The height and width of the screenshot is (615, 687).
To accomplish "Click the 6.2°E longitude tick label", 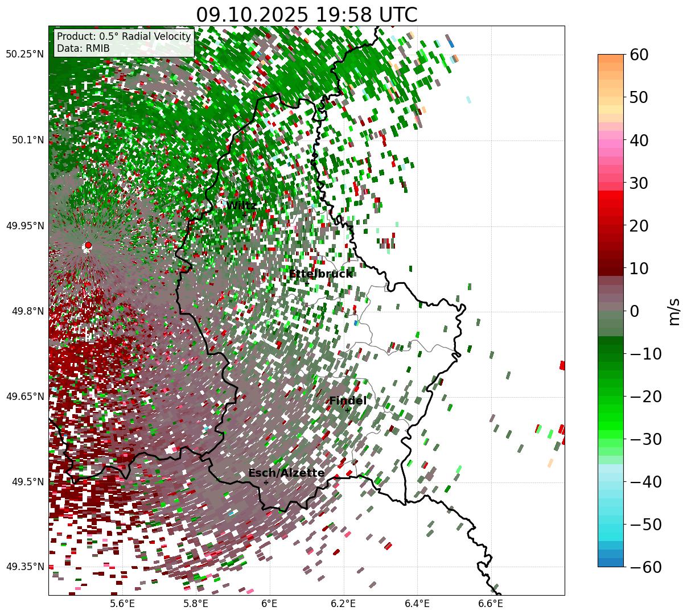I will coord(344,604).
